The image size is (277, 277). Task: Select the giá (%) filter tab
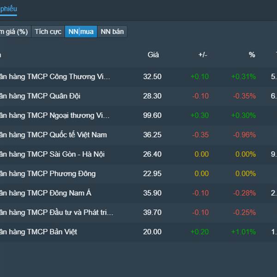[15, 31]
